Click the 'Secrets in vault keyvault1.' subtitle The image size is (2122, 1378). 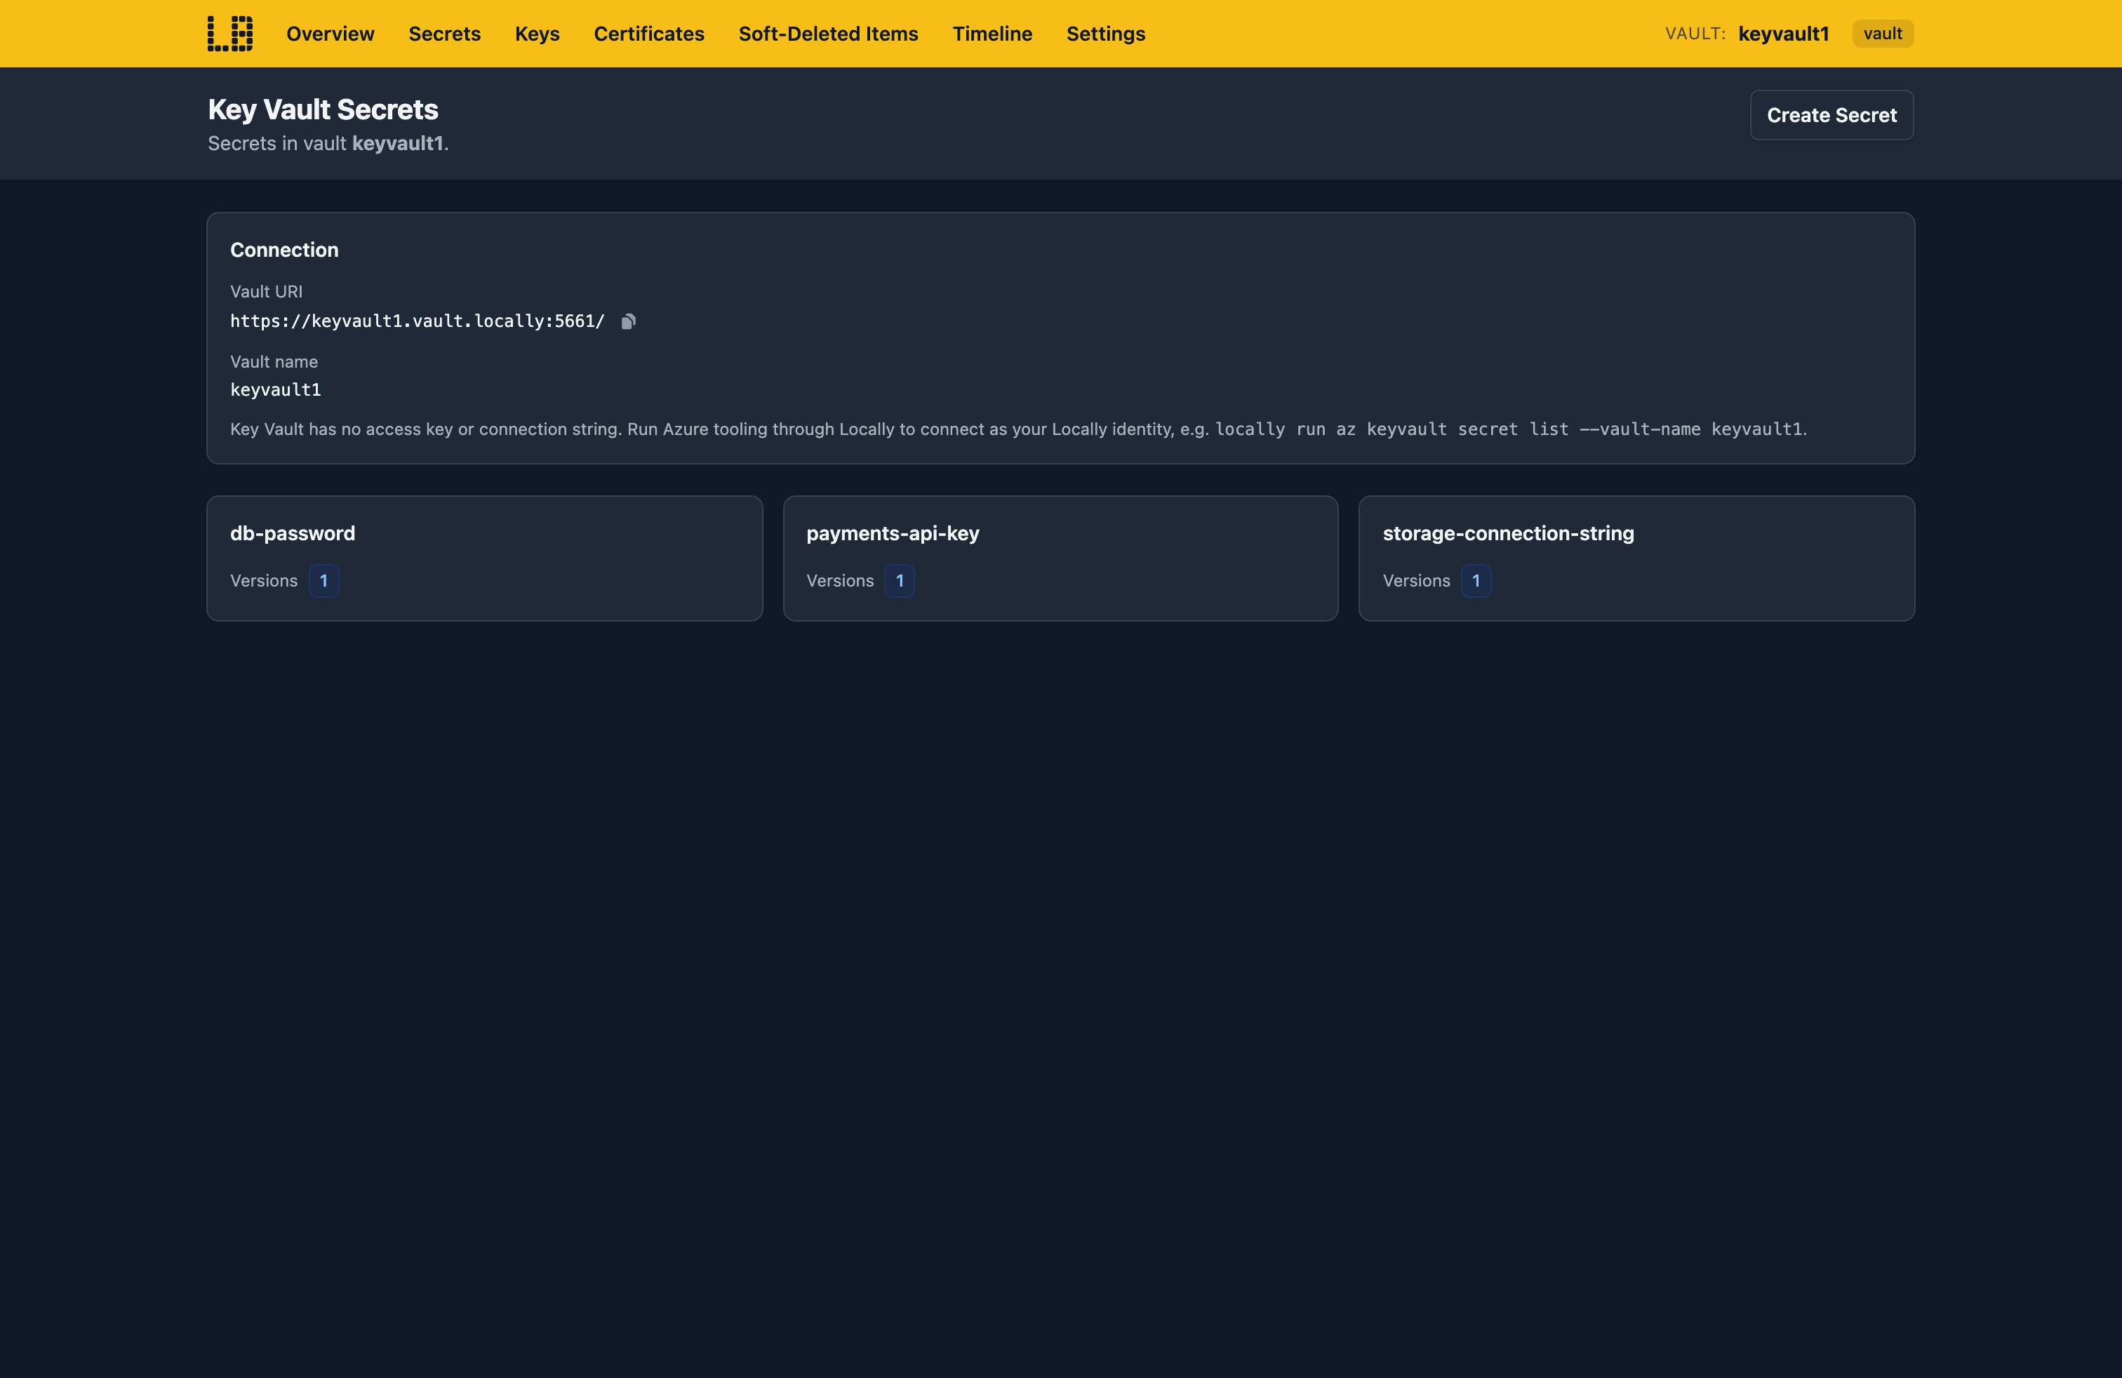pos(328,144)
